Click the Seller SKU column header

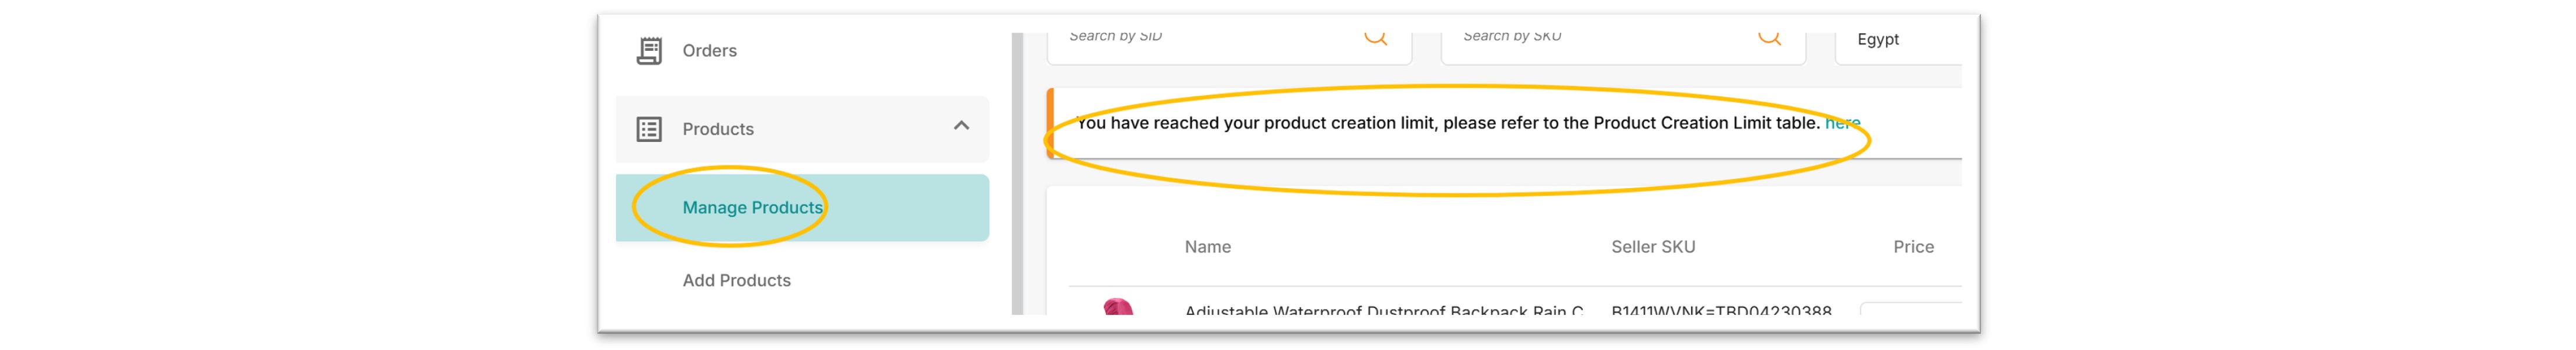(1652, 247)
